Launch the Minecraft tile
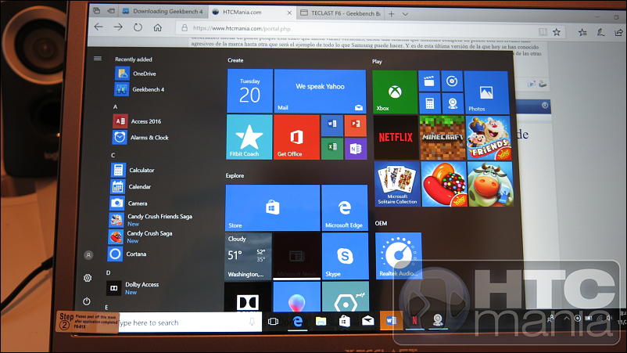The height and width of the screenshot is (353, 627). [442, 138]
